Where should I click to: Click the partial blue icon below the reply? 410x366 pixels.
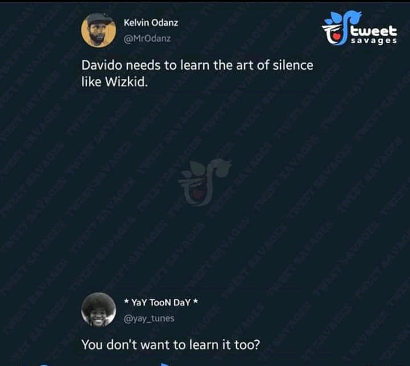coord(165,364)
